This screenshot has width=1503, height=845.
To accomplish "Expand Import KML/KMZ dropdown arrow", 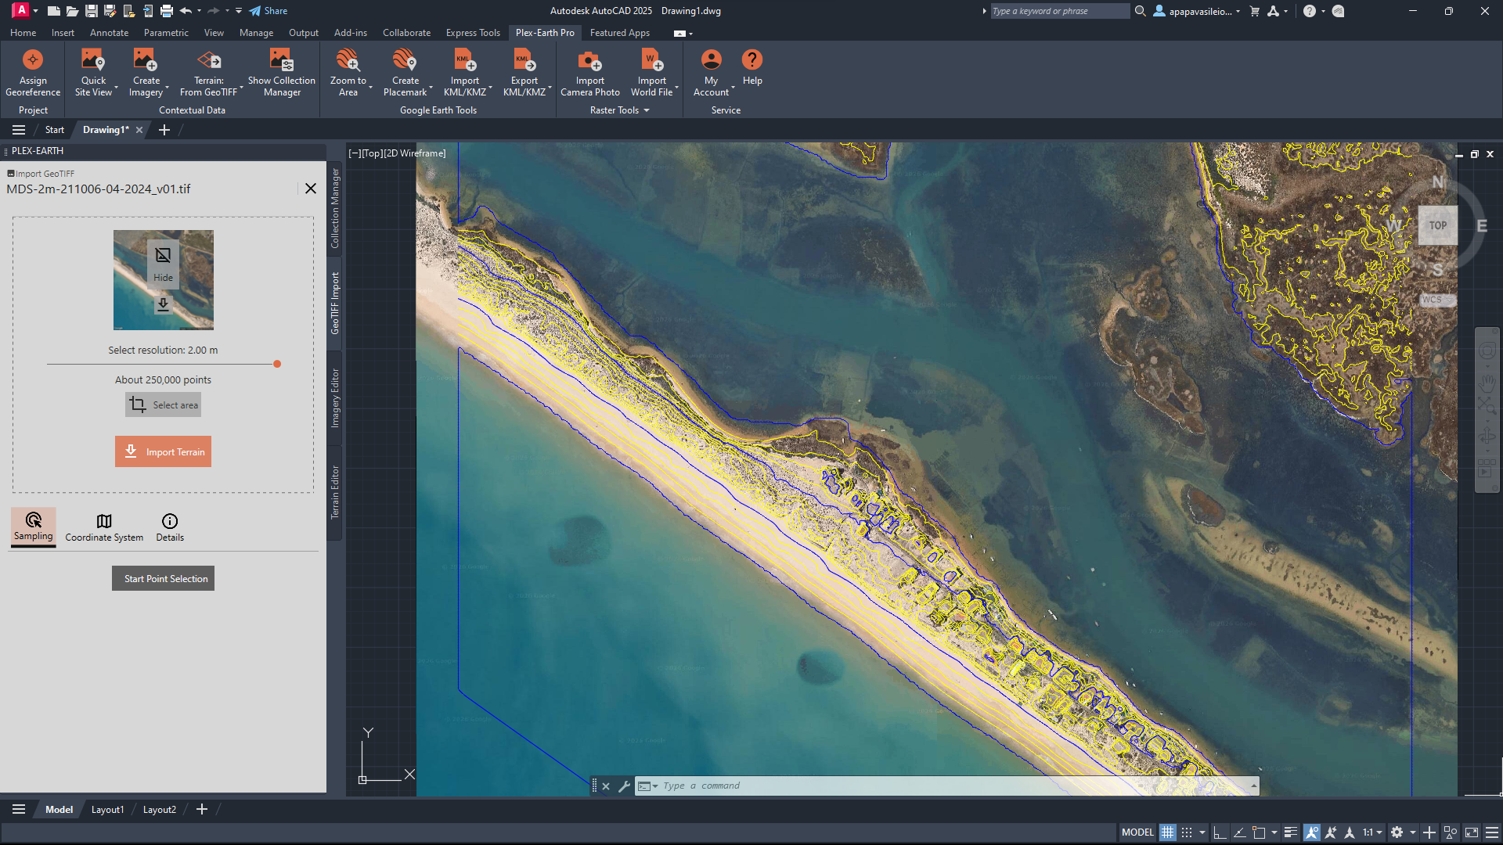I will [491, 88].
